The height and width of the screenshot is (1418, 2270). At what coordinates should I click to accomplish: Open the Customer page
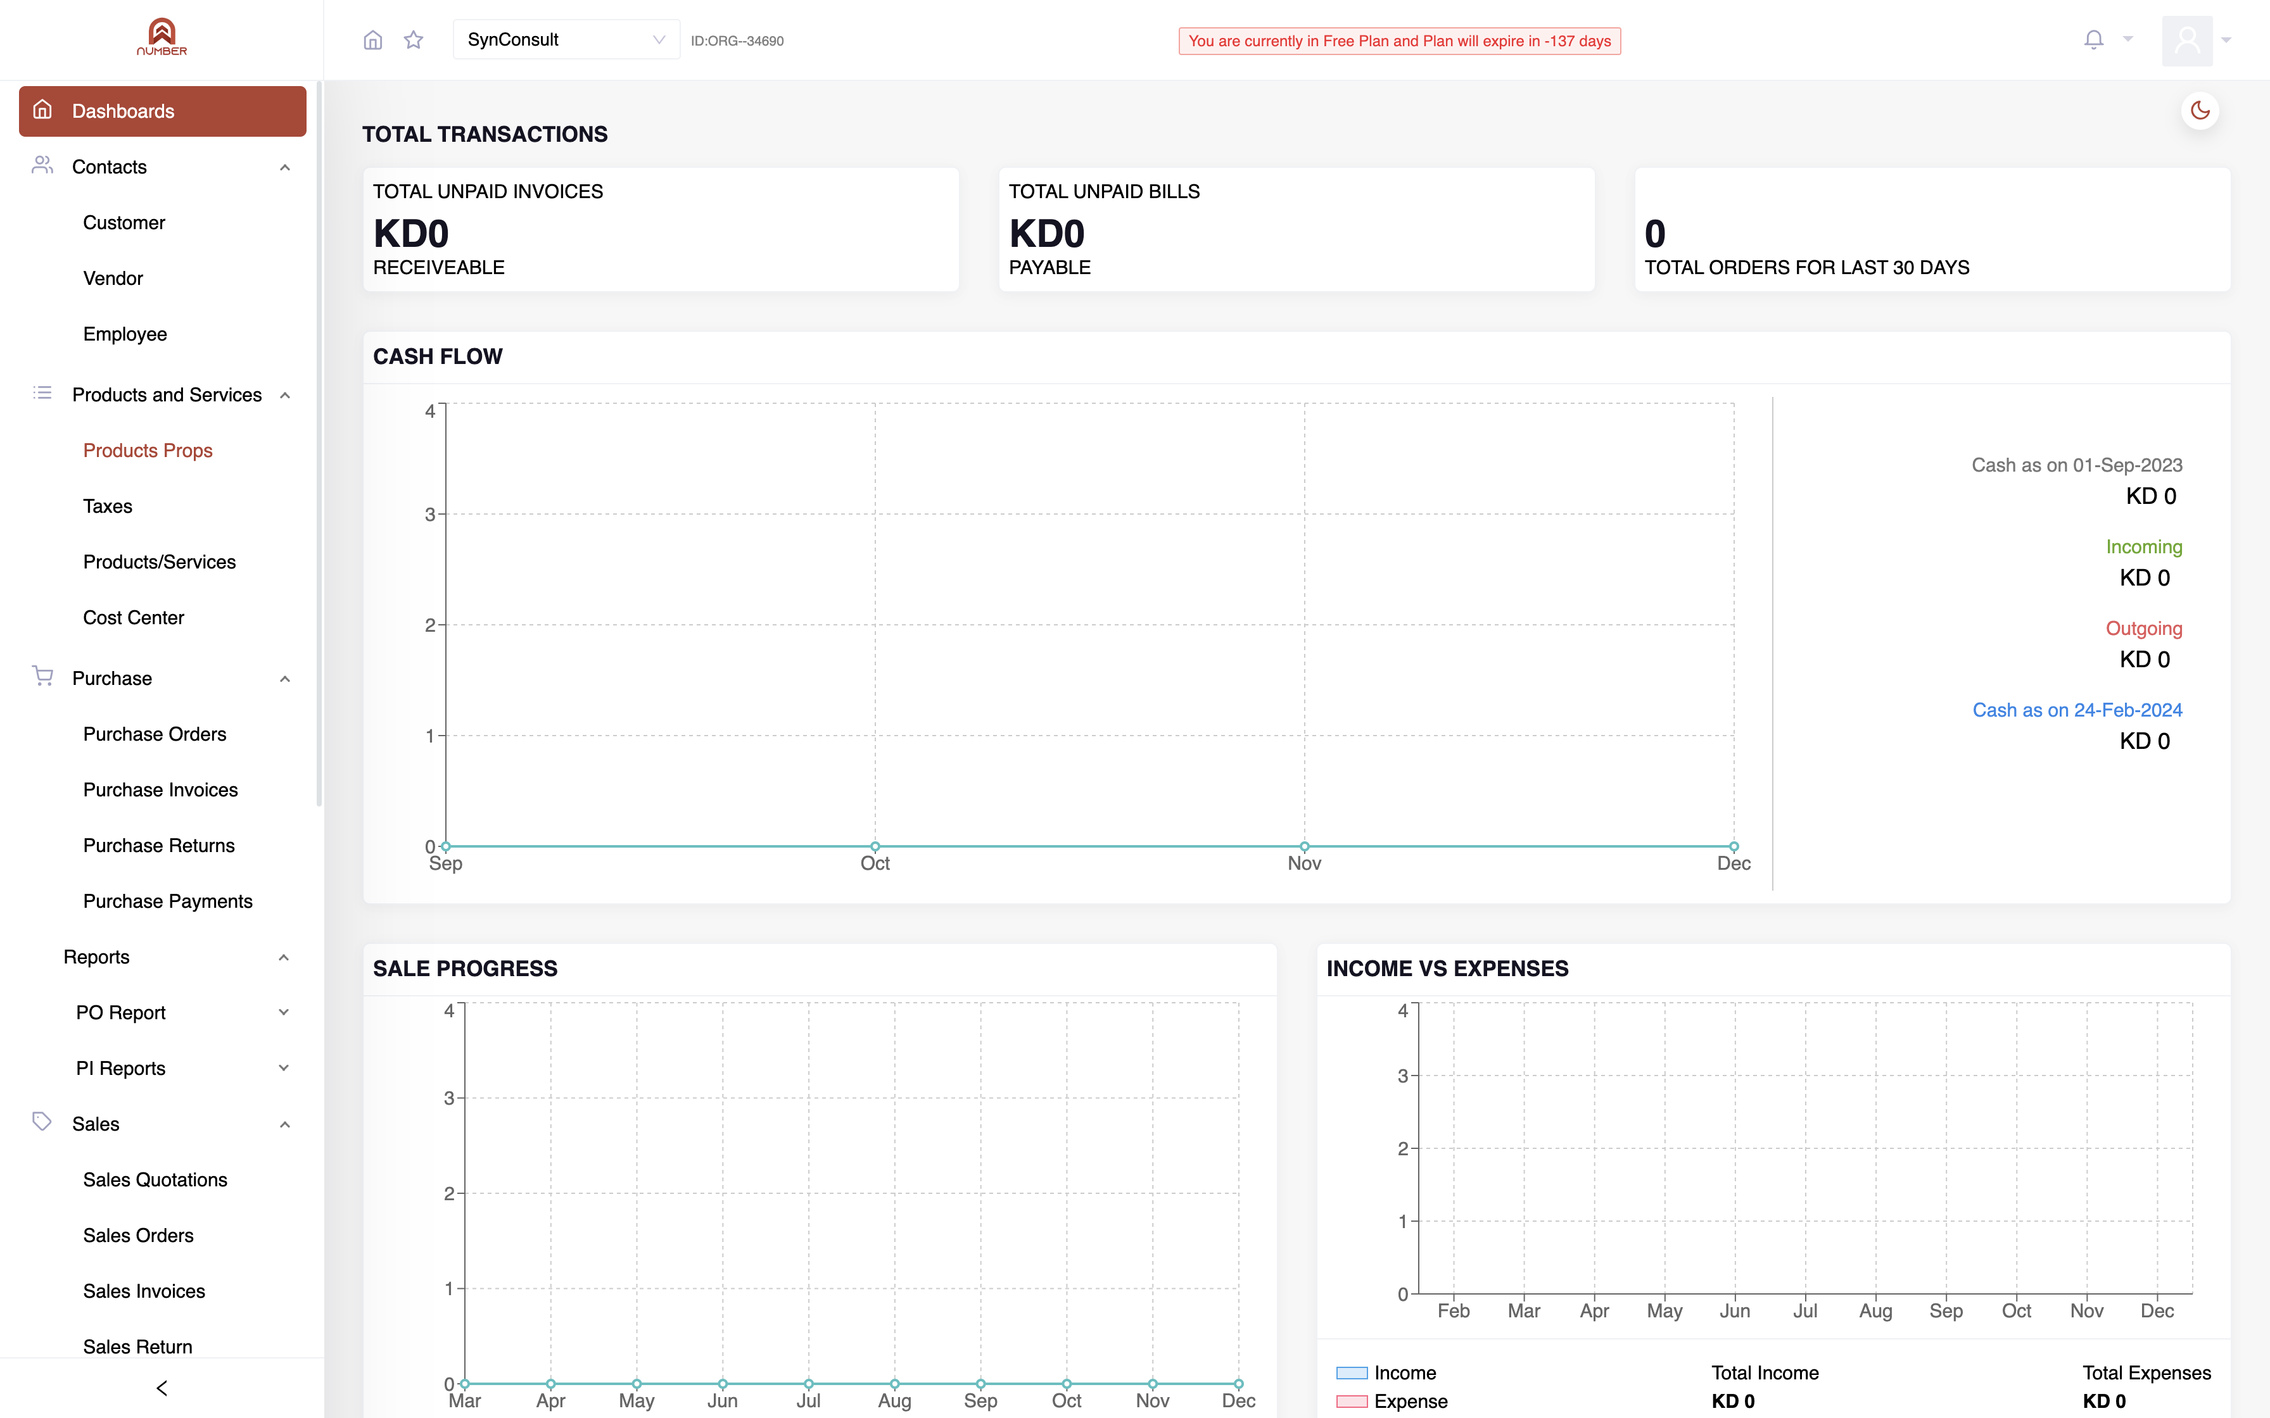[x=124, y=222]
